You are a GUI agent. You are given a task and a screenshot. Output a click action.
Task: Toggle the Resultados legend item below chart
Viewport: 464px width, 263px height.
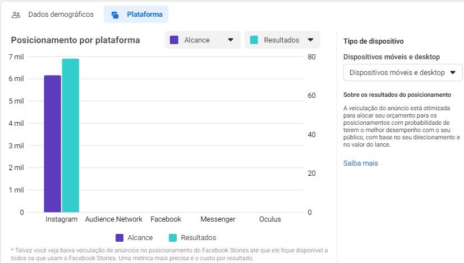(192, 238)
